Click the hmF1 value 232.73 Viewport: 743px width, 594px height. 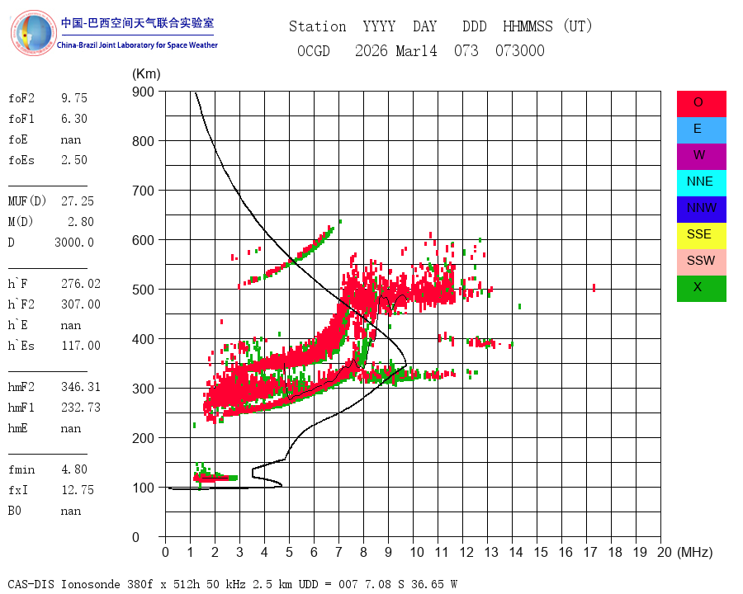[x=81, y=408]
